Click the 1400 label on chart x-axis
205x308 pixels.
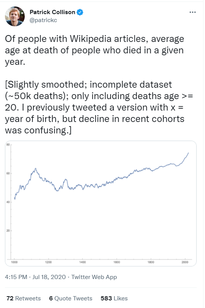[83, 262]
